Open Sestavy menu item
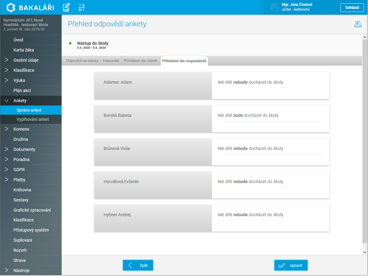The width and height of the screenshot is (368, 276). click(x=31, y=200)
